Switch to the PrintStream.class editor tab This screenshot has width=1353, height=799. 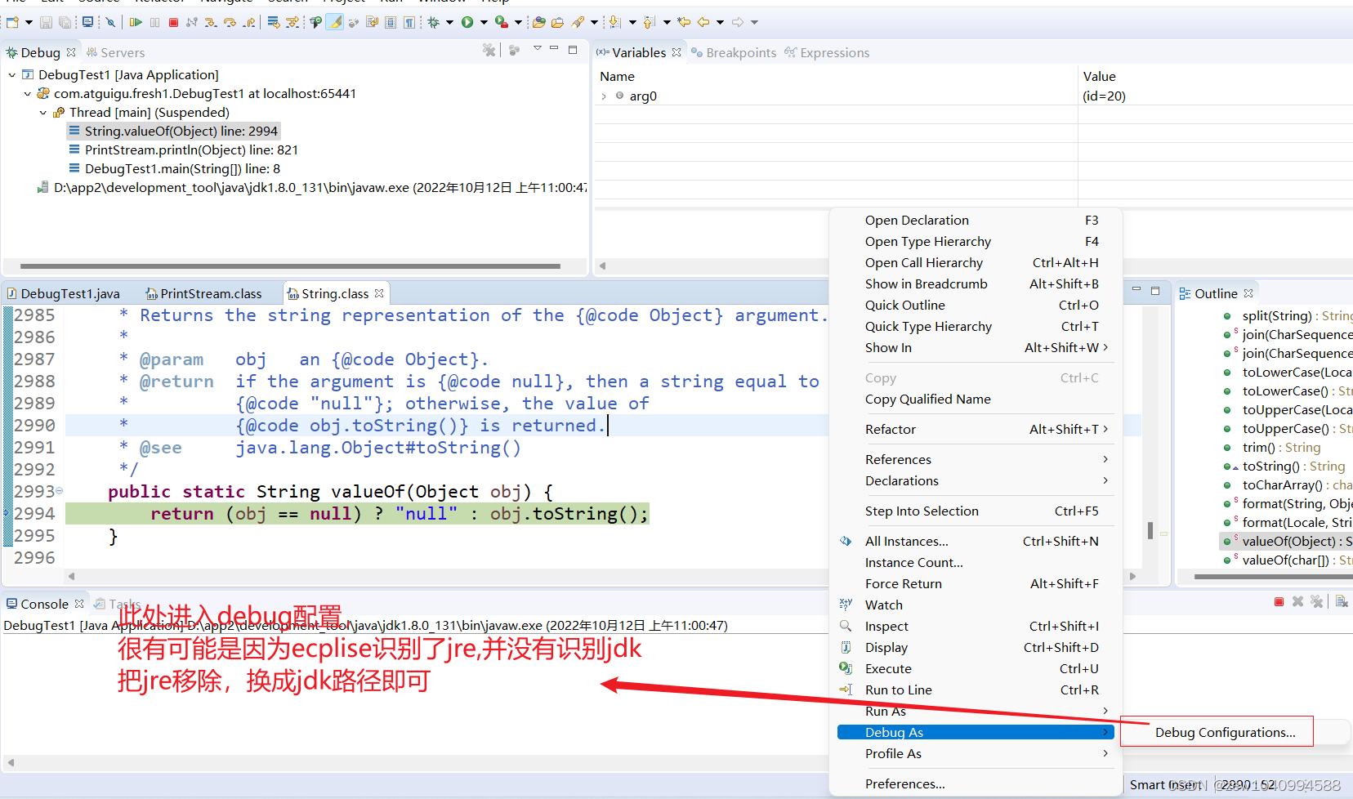[x=210, y=292]
